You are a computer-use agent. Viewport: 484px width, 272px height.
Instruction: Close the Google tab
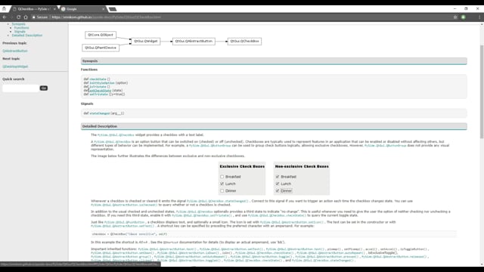click(x=103, y=9)
